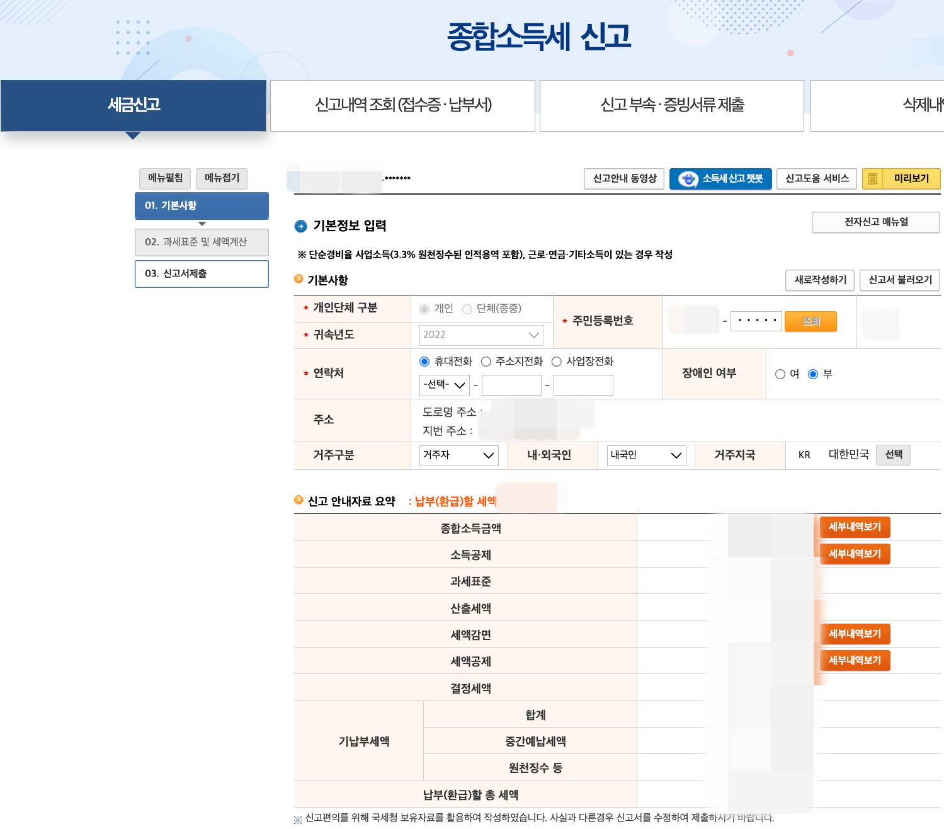944x829 pixels.
Task: Open the phone prefix -선택- dropdown
Action: (x=443, y=385)
